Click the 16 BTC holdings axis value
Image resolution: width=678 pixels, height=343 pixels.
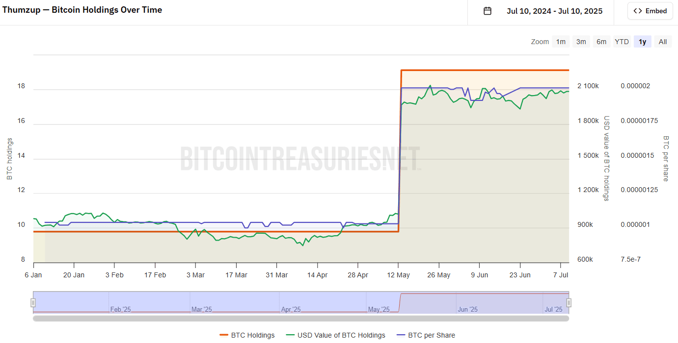point(21,121)
